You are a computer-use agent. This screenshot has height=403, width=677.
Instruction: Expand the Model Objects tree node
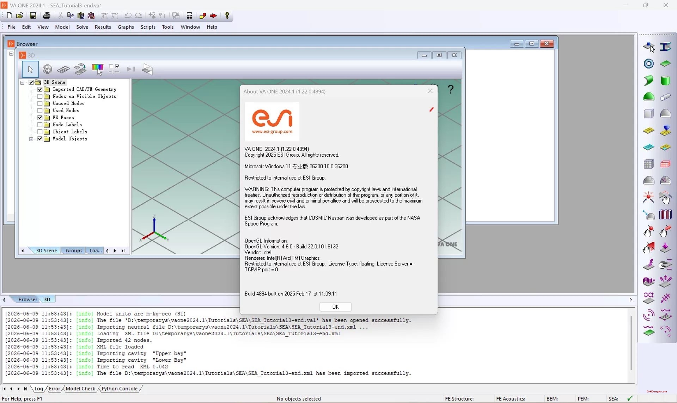[31, 139]
